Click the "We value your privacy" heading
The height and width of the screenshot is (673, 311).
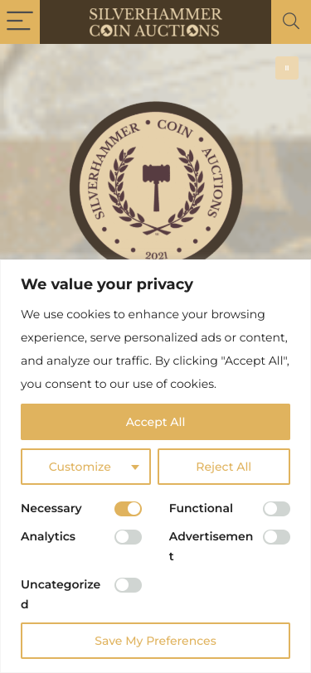(x=107, y=284)
